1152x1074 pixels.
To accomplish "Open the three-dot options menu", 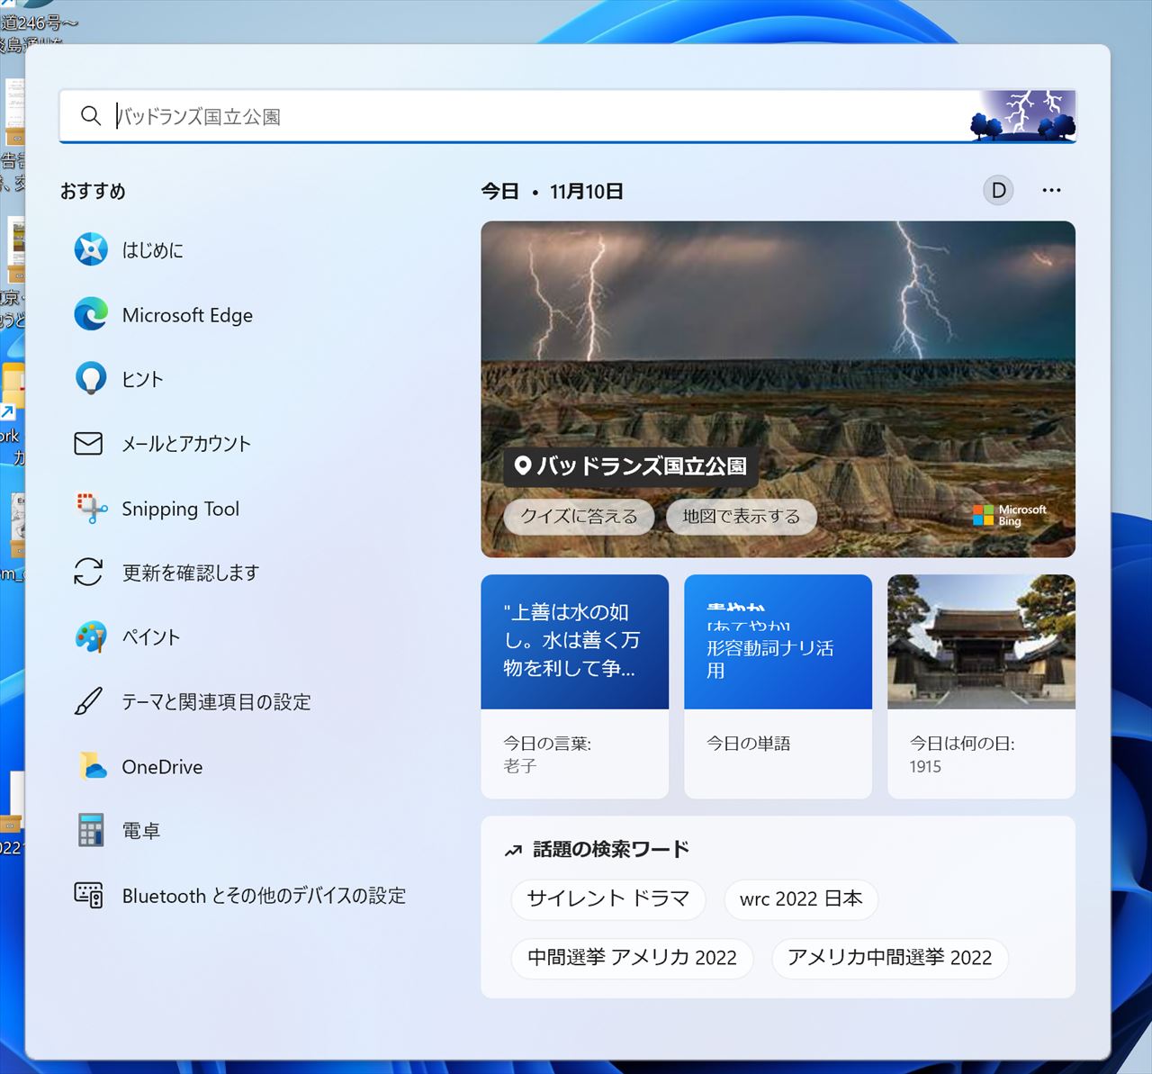I will [1051, 190].
